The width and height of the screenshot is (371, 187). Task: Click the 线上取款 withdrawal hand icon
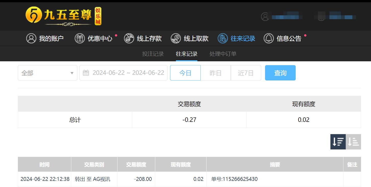coord(175,38)
